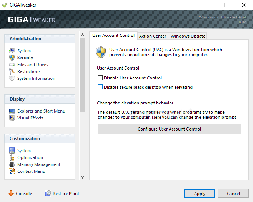Image resolution: width=253 pixels, height=202 pixels.
Task: Click the Files and Drives disk icon
Action: click(12, 65)
